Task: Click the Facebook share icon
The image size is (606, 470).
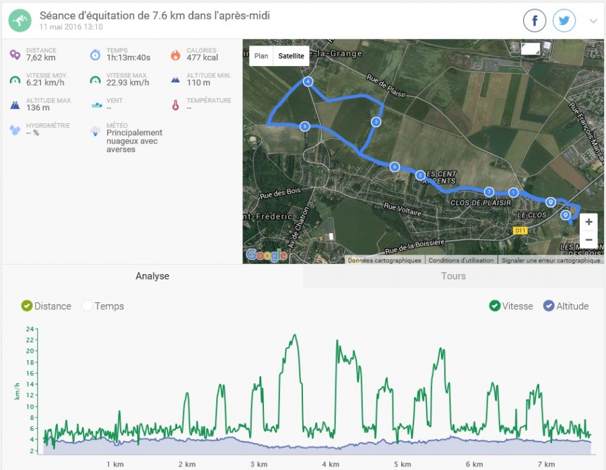Action: 535,20
